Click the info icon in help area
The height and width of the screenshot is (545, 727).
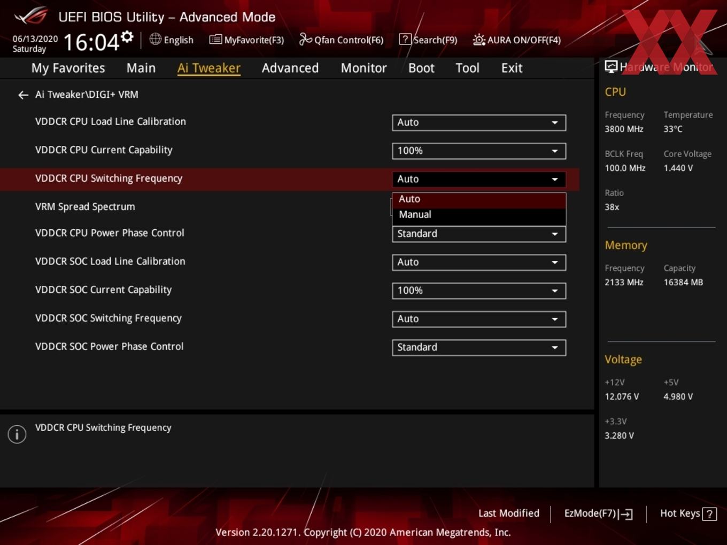pyautogui.click(x=17, y=434)
